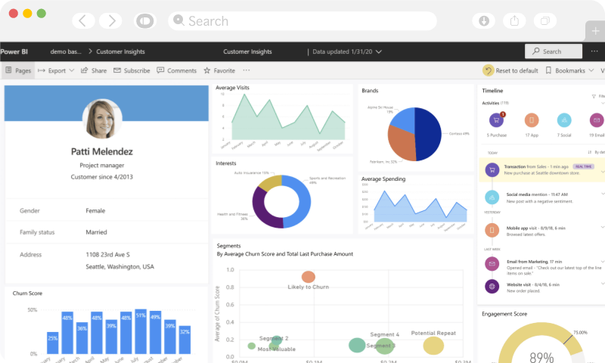Select the 5 Purchase activity icon

(x=496, y=120)
